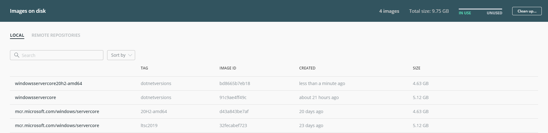
Task: Open the servercore image tagged ltsc2019
Action: pyautogui.click(x=274, y=126)
